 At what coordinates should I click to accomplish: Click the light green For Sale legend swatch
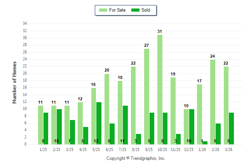[103, 10]
